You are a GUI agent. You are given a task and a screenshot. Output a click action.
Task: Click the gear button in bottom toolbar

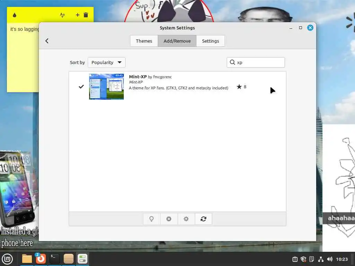click(x=186, y=219)
